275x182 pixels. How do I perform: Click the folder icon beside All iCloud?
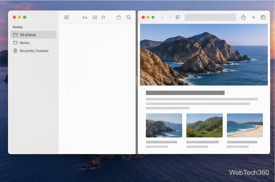pos(15,35)
